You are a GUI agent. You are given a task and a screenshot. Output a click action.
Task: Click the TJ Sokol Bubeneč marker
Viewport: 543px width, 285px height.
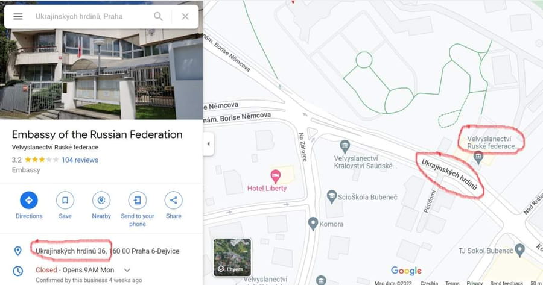coord(519,251)
